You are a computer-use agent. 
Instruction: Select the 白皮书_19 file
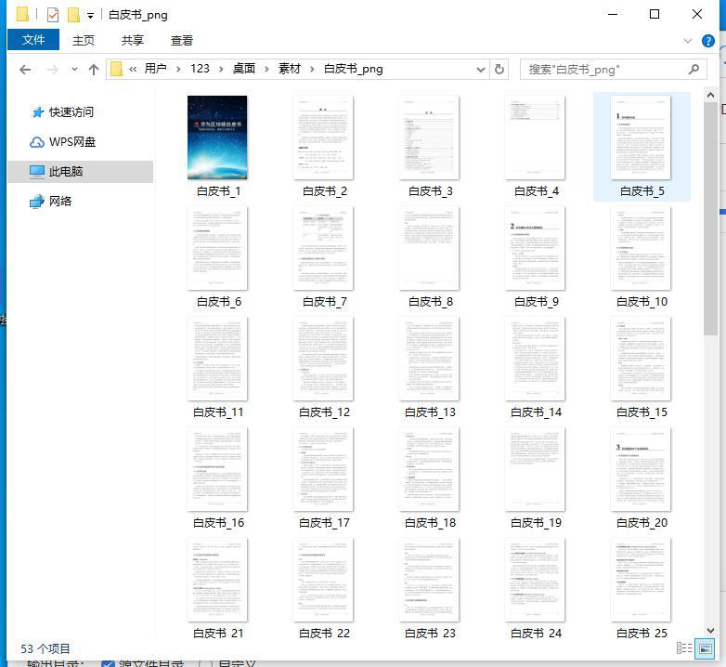pos(536,478)
